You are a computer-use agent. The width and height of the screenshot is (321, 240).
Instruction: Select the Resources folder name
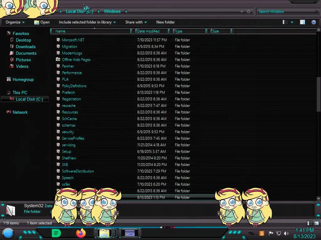pos(70,112)
